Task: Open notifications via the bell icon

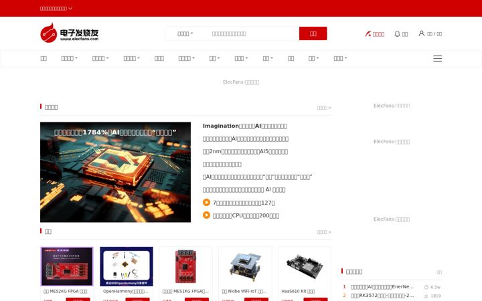Action: pyautogui.click(x=397, y=34)
